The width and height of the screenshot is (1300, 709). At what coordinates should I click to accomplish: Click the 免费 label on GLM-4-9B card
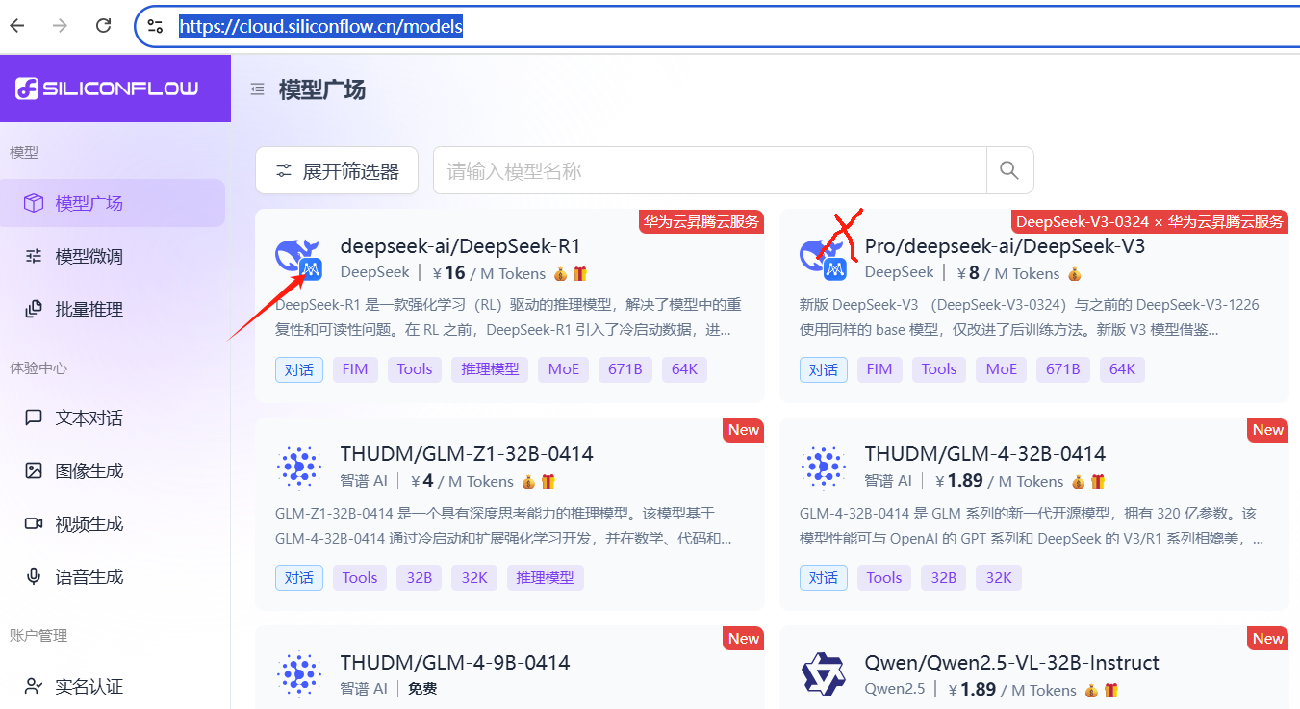tap(422, 689)
